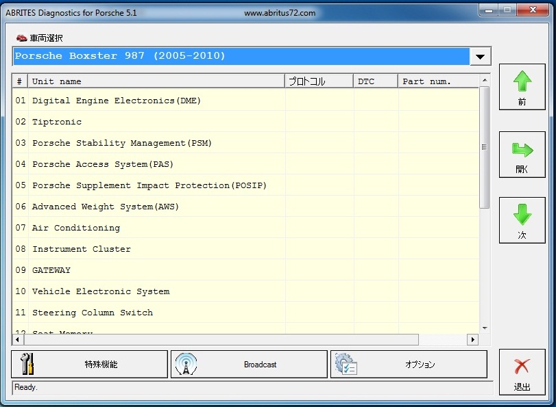This screenshot has height=407, width=556.
Task: Click the green up-arrow Previous (前) button
Action: [522, 87]
